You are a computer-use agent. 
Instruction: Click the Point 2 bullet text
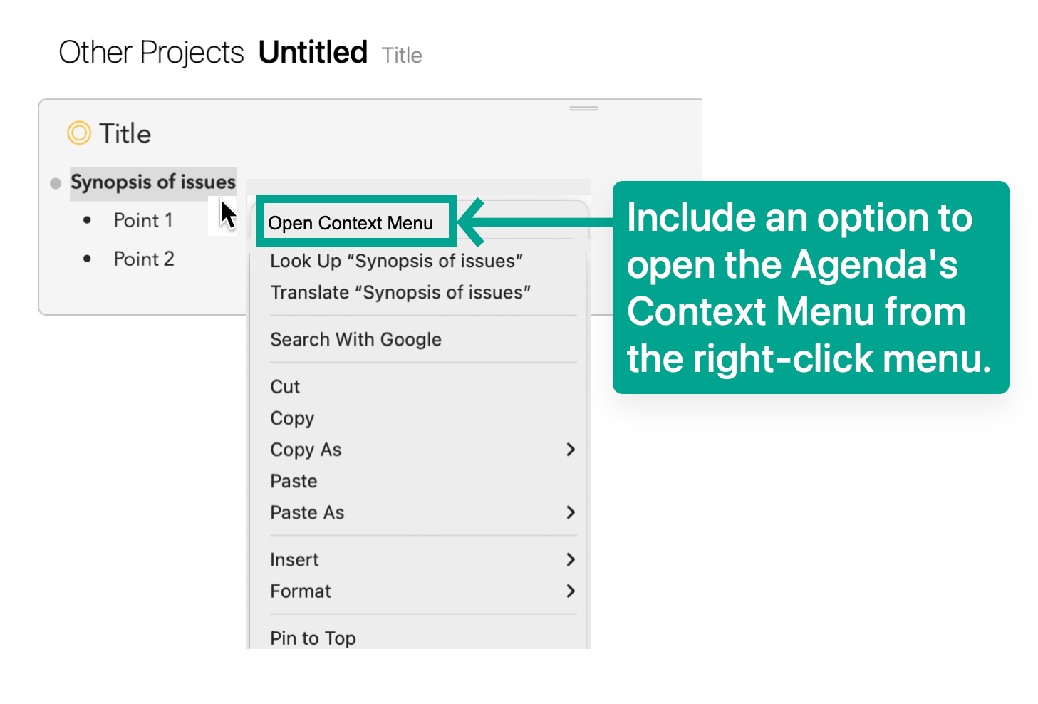click(144, 259)
